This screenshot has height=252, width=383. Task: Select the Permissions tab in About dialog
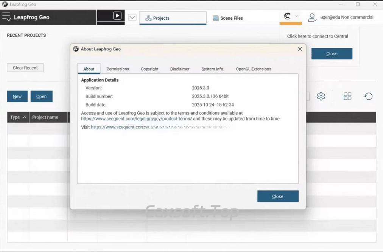pyautogui.click(x=118, y=69)
